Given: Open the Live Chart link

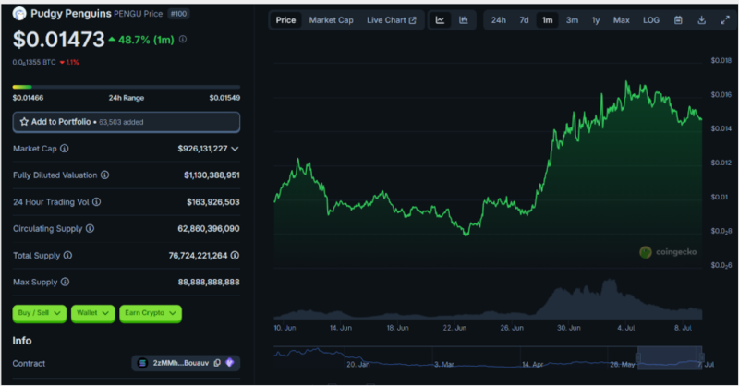Looking at the screenshot, I should [x=391, y=20].
